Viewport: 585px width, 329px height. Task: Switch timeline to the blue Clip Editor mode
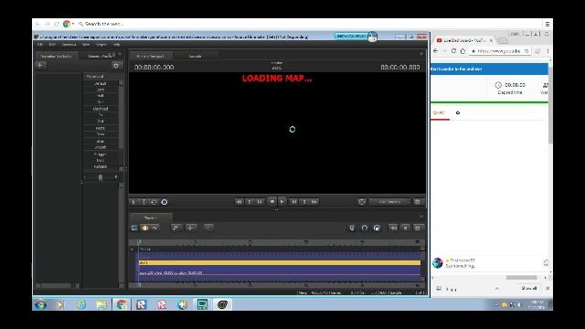[x=134, y=228]
